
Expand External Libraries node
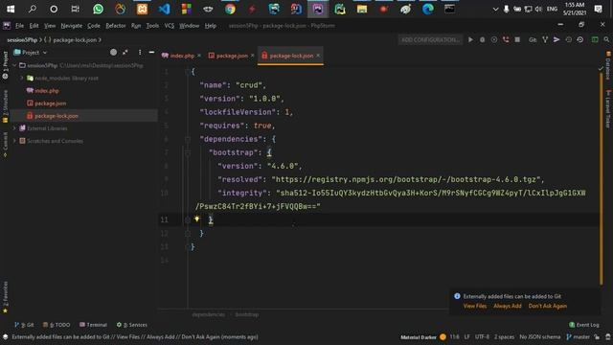(15, 128)
